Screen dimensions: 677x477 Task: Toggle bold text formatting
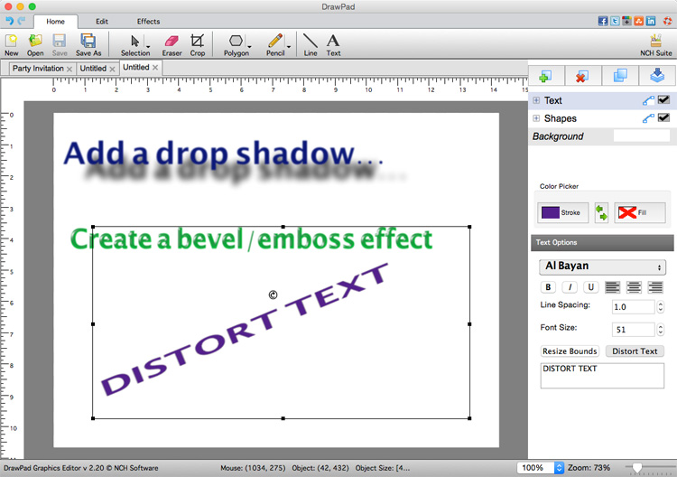click(548, 287)
